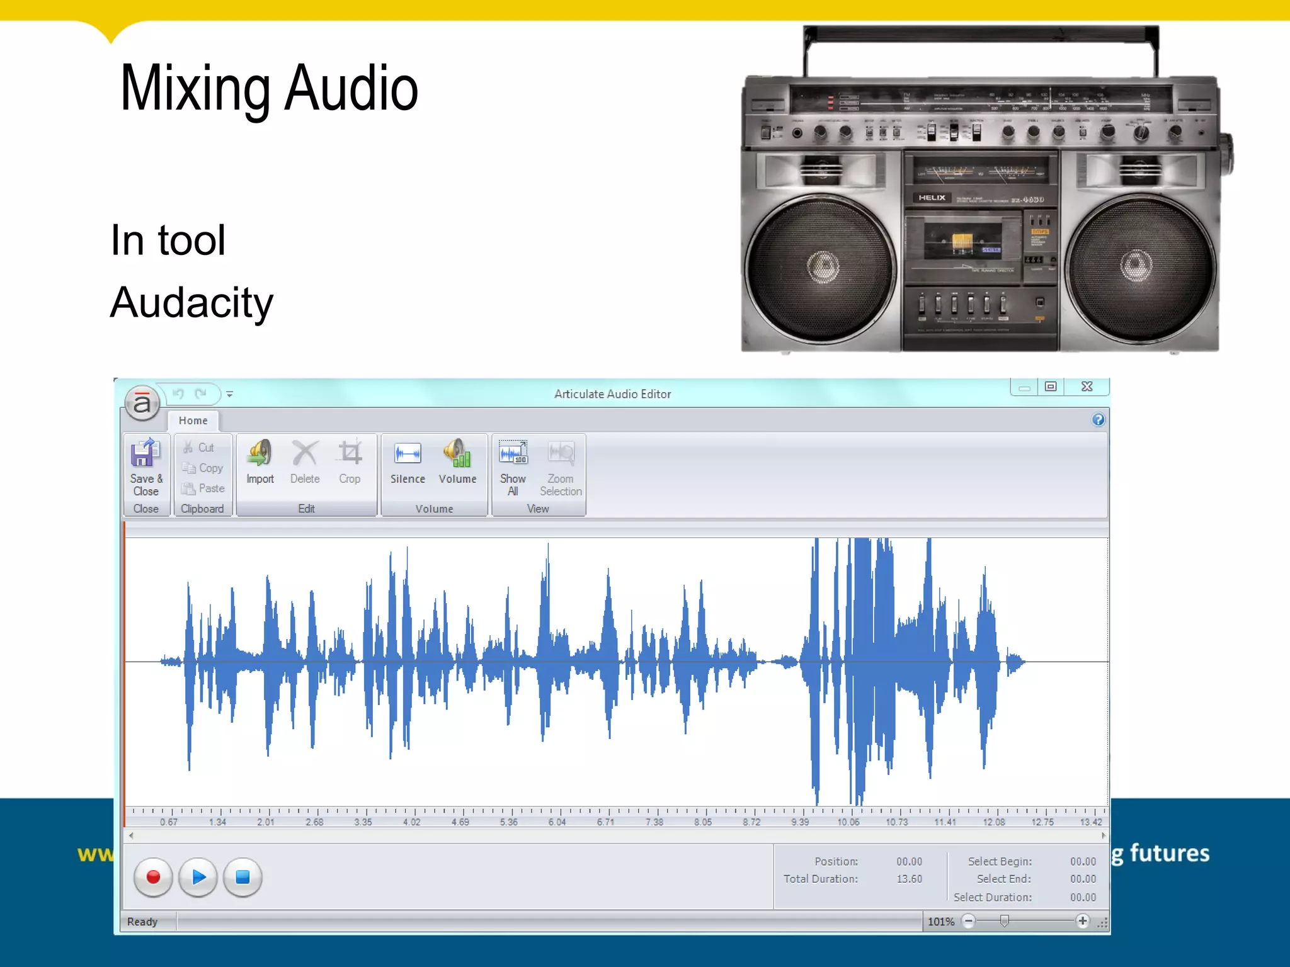Switch to the Home ribbon tab
Image resolution: width=1290 pixels, height=967 pixels.
point(193,421)
